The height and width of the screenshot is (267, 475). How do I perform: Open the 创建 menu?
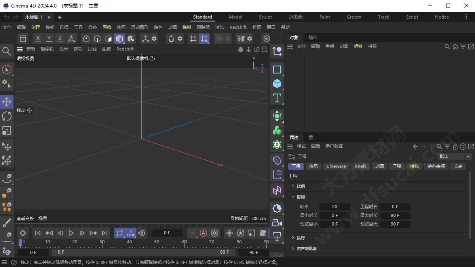36,27
